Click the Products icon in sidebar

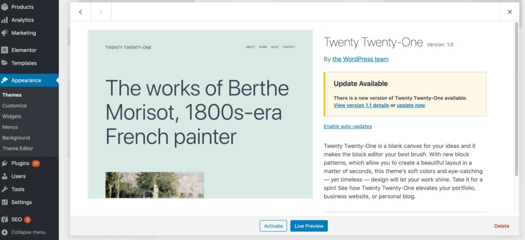click(x=5, y=7)
